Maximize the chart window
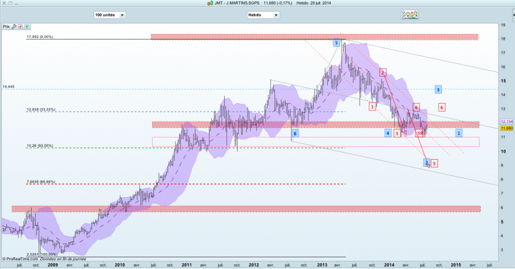Image resolution: width=515 pixels, height=269 pixels. [10, 3]
